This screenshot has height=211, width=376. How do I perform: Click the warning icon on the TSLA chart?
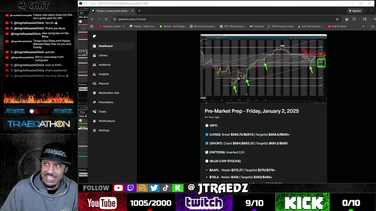coord(80,121)
